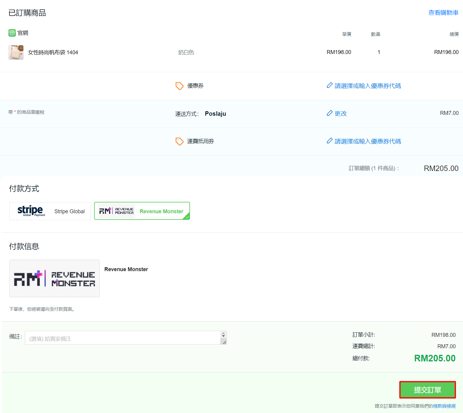The width and height of the screenshot is (463, 413).
Task: Click the 總付款 label
Action: 361,358
